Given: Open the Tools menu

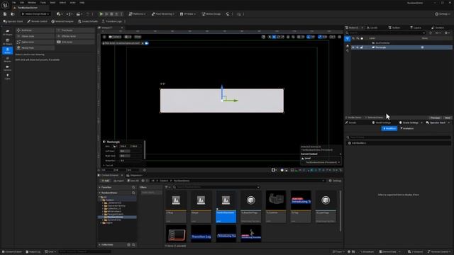Looking at the screenshot, I should point(43,3).
